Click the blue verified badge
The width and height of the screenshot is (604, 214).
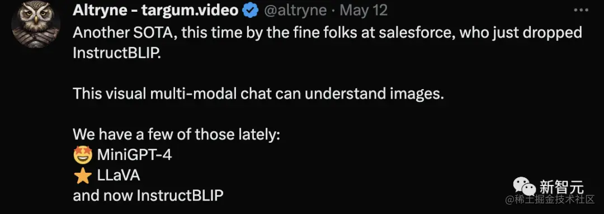(x=250, y=11)
